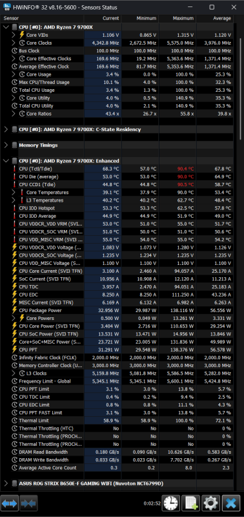Click the clock icon beside Bus Clock
This screenshot has width=244, height=517.
tap(14, 51)
